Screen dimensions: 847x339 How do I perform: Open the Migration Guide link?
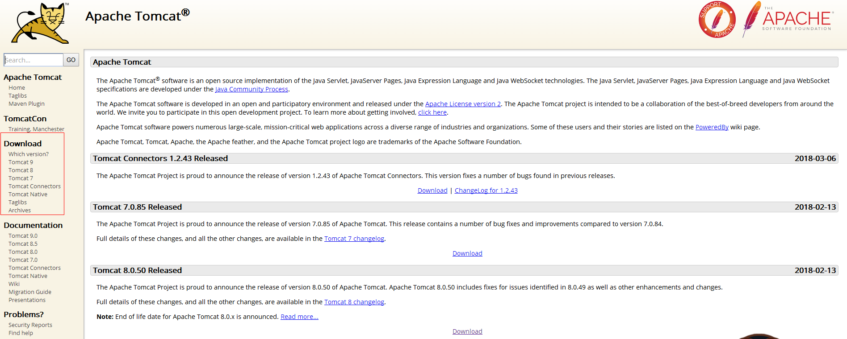[30, 292]
